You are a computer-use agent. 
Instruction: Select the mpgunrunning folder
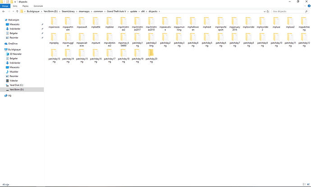179,24
